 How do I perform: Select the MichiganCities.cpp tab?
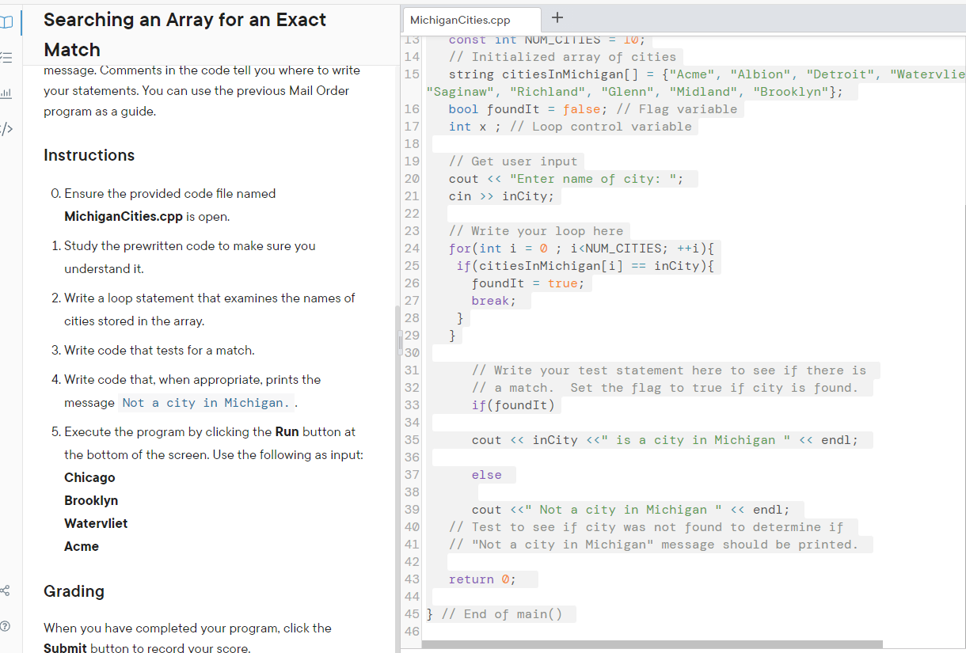pos(471,20)
